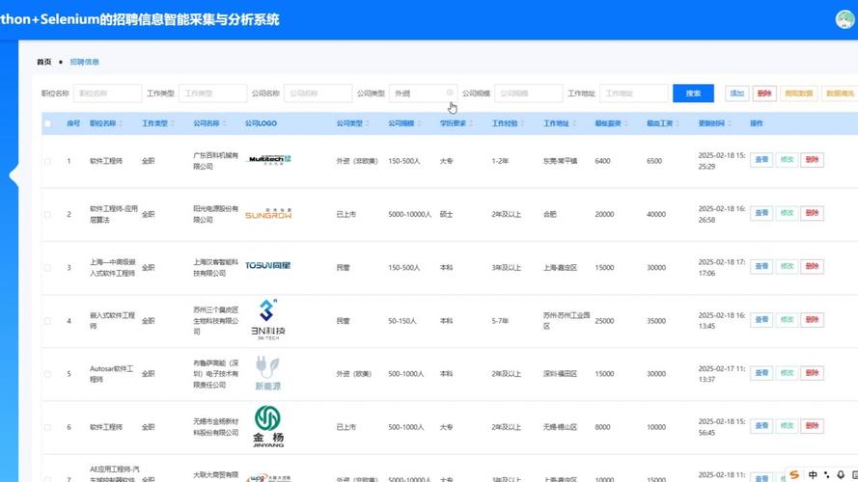This screenshot has width=858, height=482.
Task: Click the SUNGROW company logo
Action: pos(267,214)
